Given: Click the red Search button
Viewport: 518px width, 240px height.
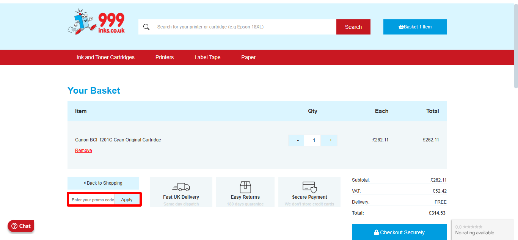Looking at the screenshot, I should click(353, 27).
